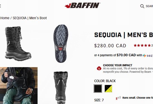Click the Runs small sizing note

138,98
